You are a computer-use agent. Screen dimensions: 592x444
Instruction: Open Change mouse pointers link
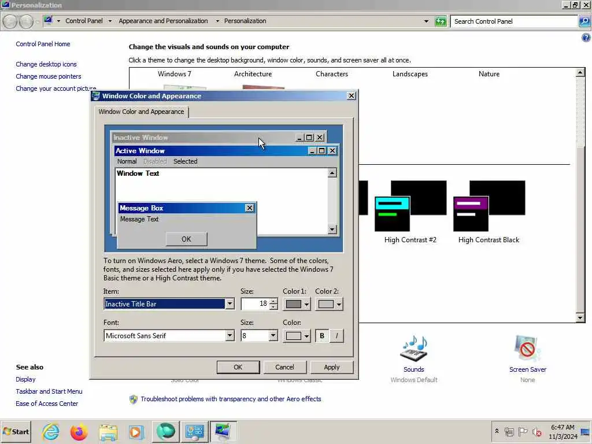49,76
